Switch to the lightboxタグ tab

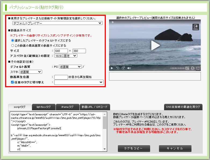point(44,107)
